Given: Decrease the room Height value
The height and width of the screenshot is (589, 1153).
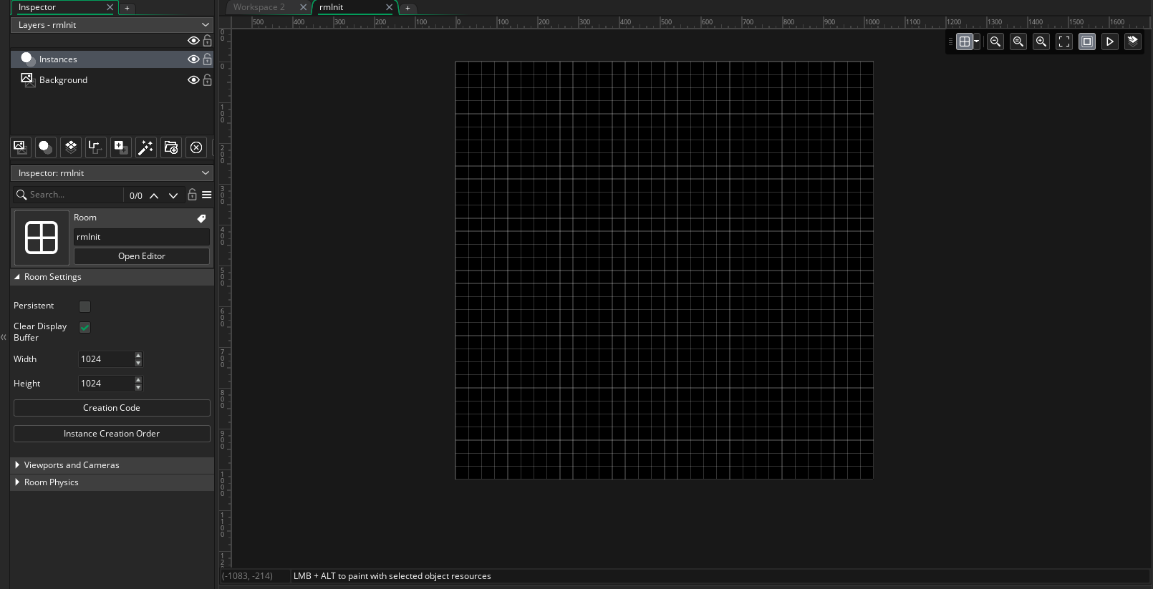Looking at the screenshot, I should (138, 387).
